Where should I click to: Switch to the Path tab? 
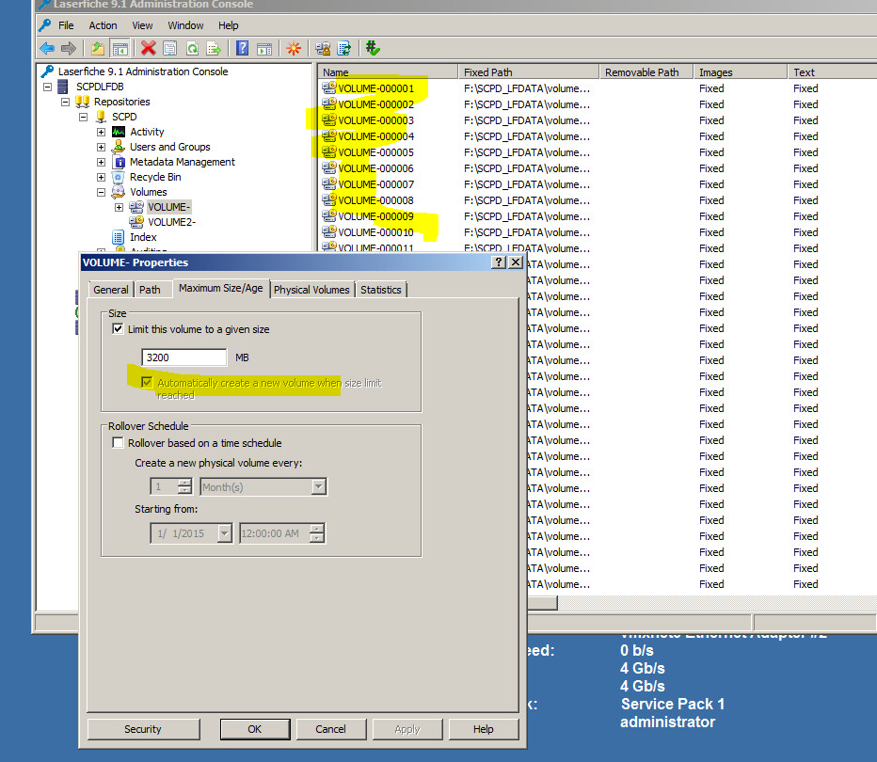tap(150, 290)
